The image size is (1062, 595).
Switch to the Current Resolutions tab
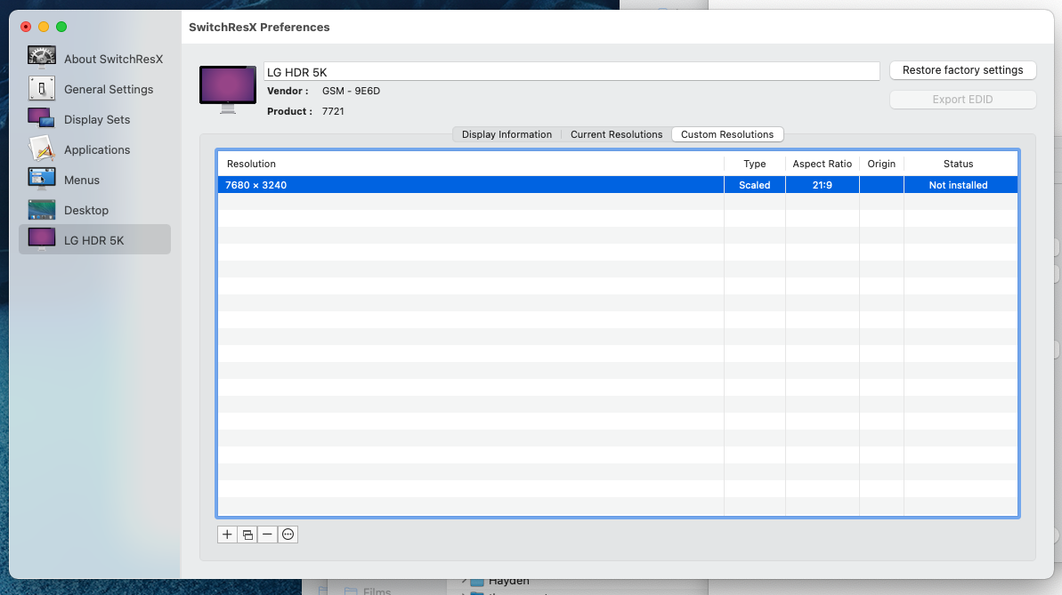click(616, 134)
